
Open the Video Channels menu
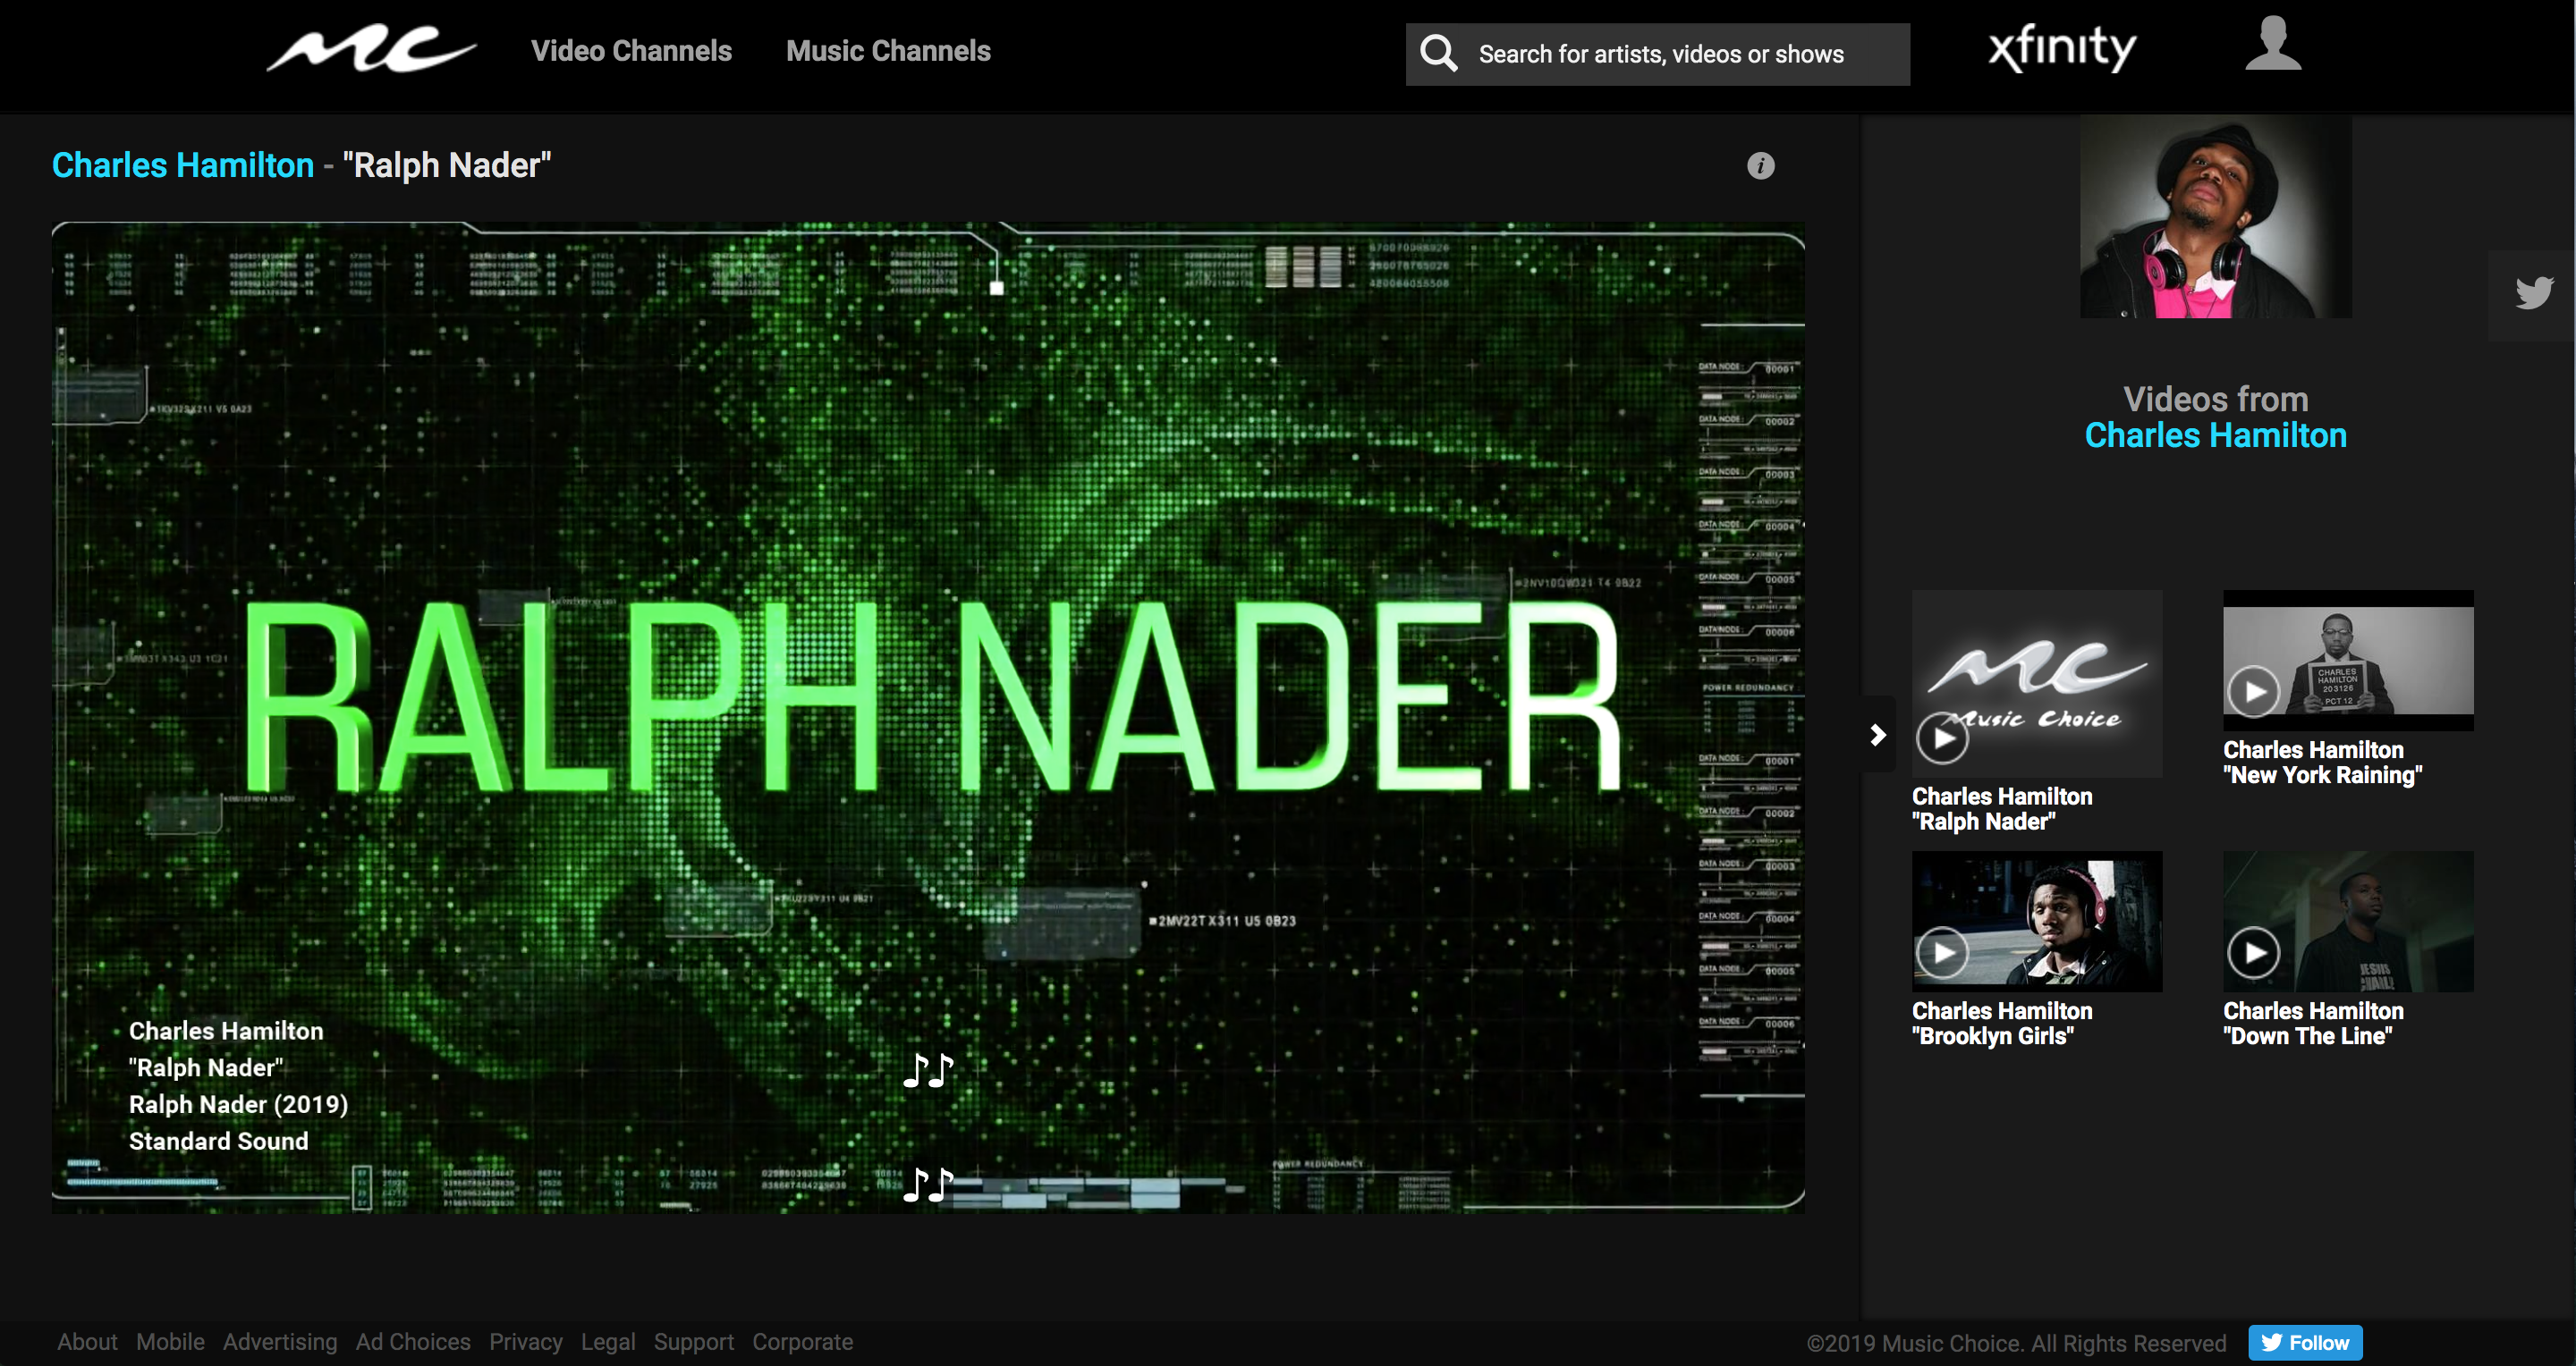(631, 51)
